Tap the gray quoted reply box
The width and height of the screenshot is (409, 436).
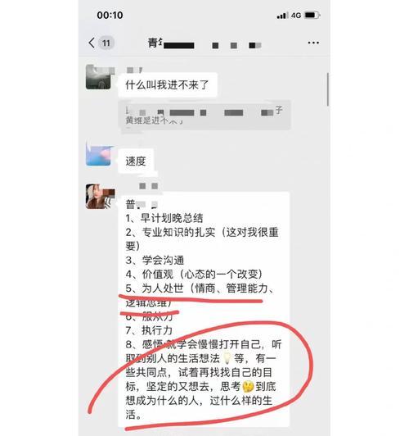click(x=204, y=115)
